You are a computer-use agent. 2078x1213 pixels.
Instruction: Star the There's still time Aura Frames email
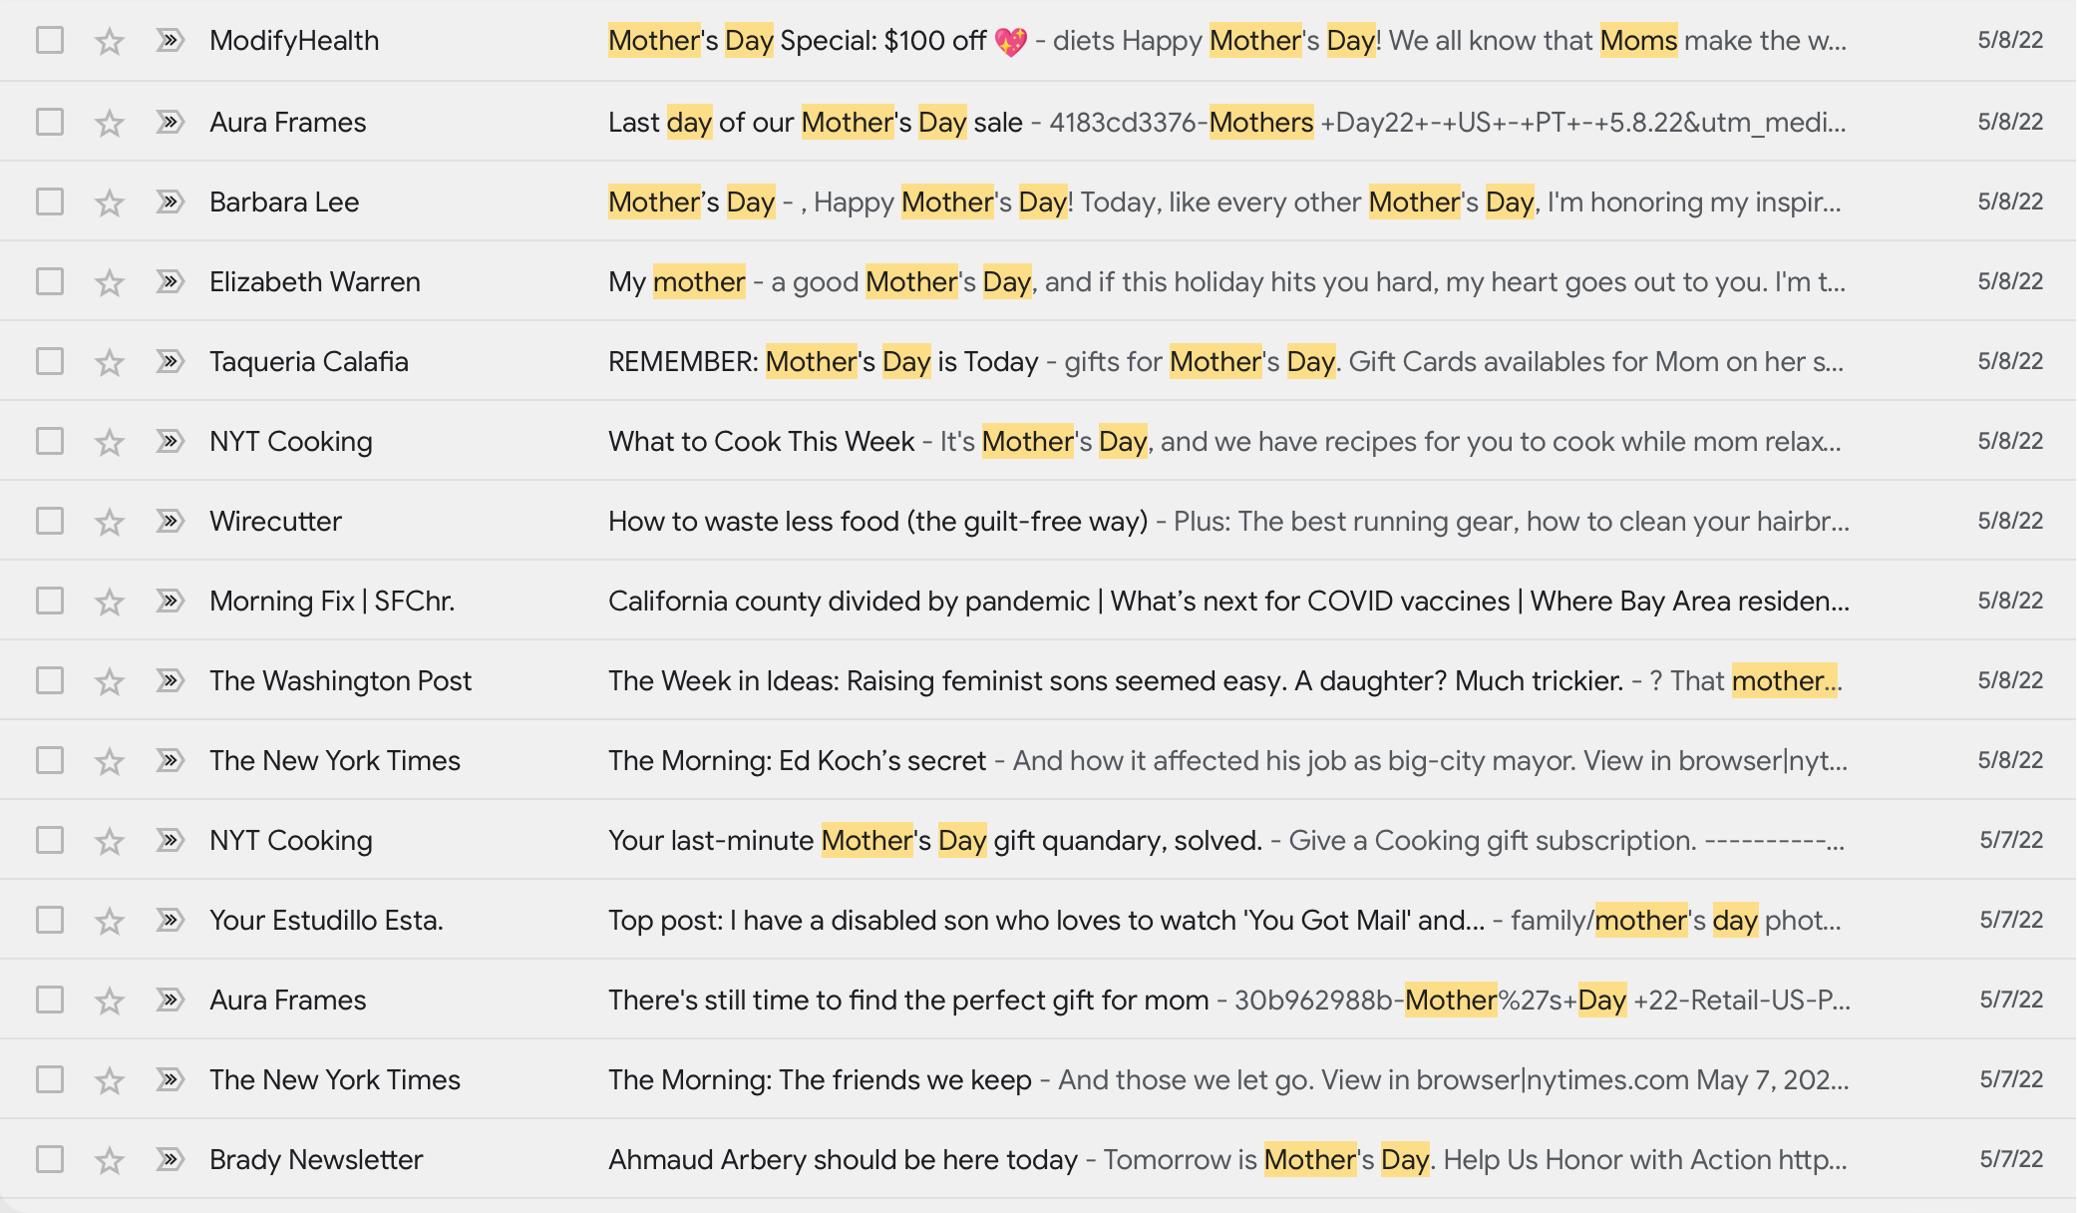tap(110, 1001)
